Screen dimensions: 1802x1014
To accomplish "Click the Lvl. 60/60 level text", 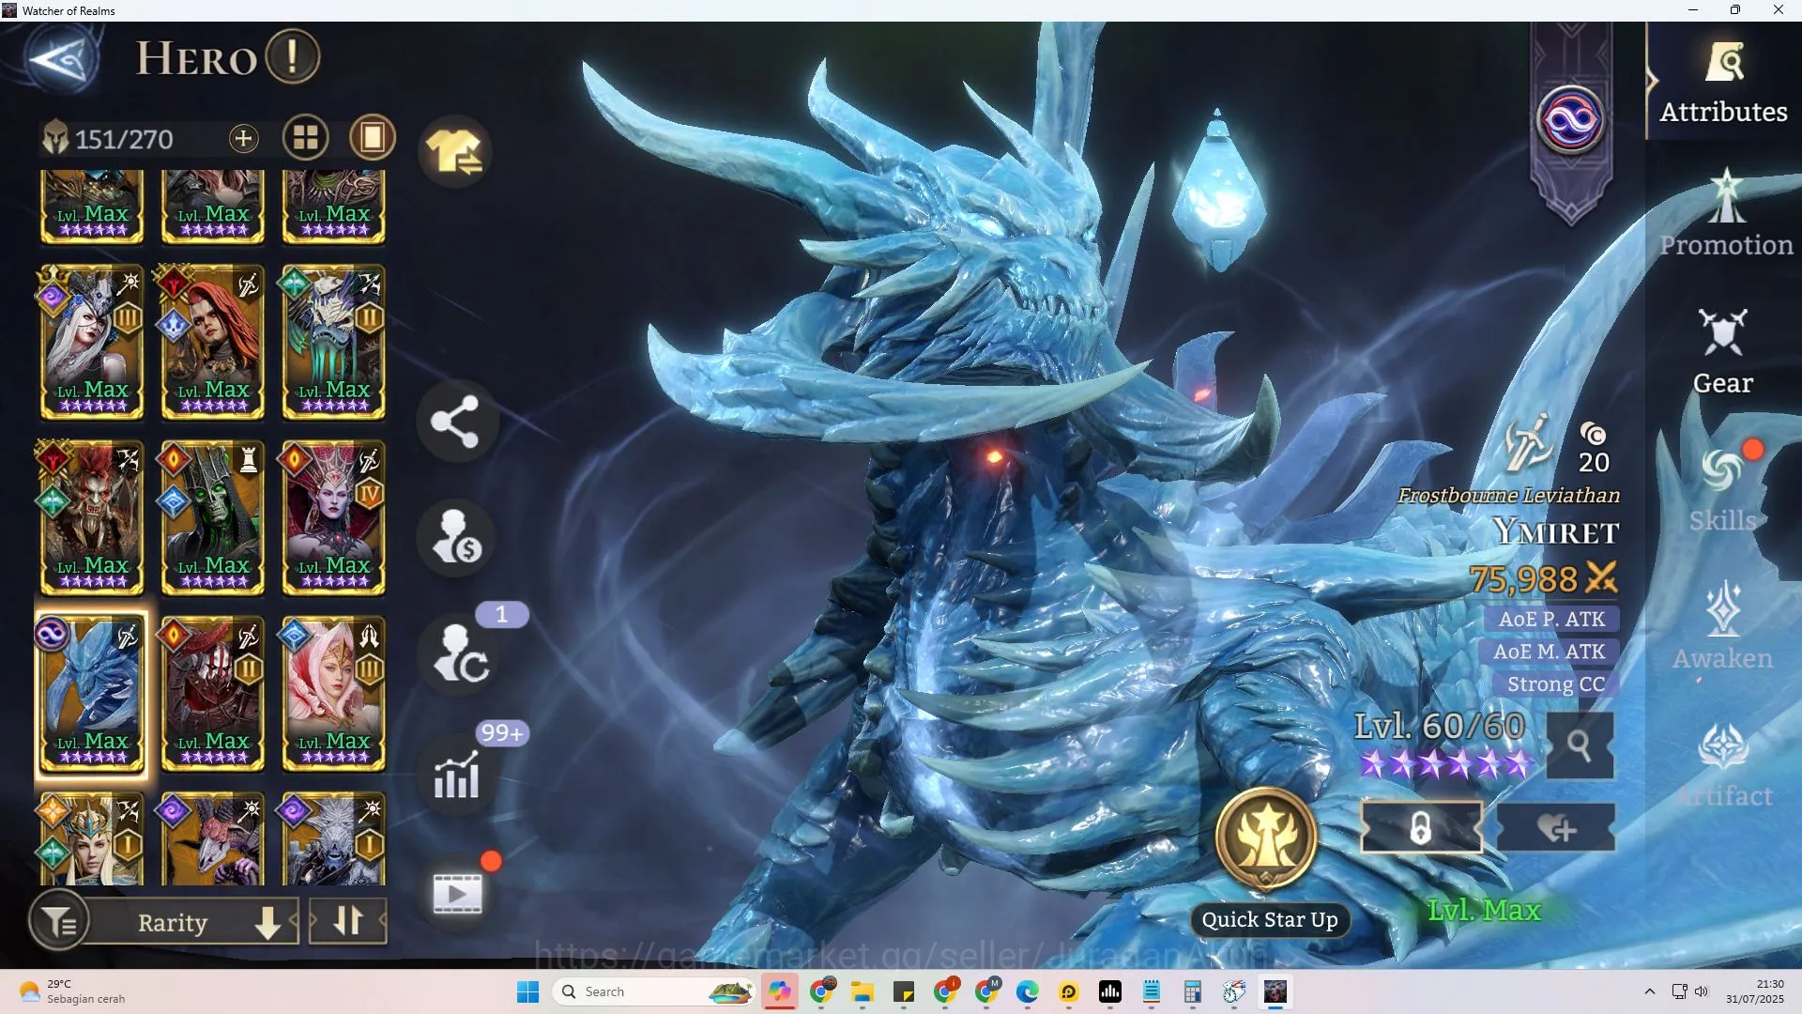I will 1439,726.
